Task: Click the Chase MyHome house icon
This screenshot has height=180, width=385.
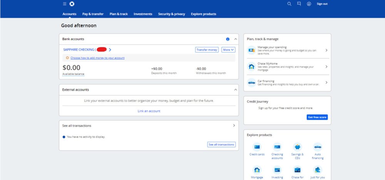Action: click(251, 66)
